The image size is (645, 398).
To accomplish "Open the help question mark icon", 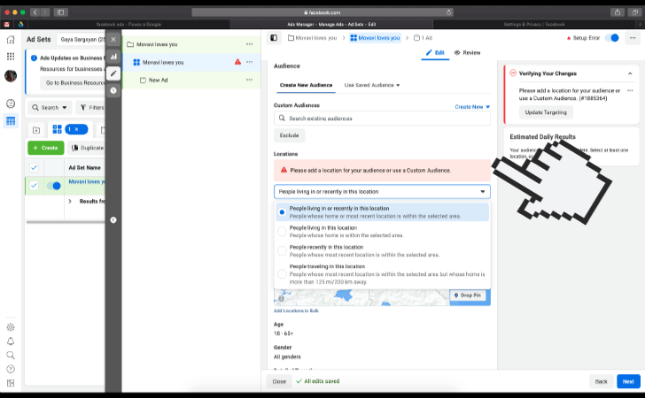I will pos(11,369).
